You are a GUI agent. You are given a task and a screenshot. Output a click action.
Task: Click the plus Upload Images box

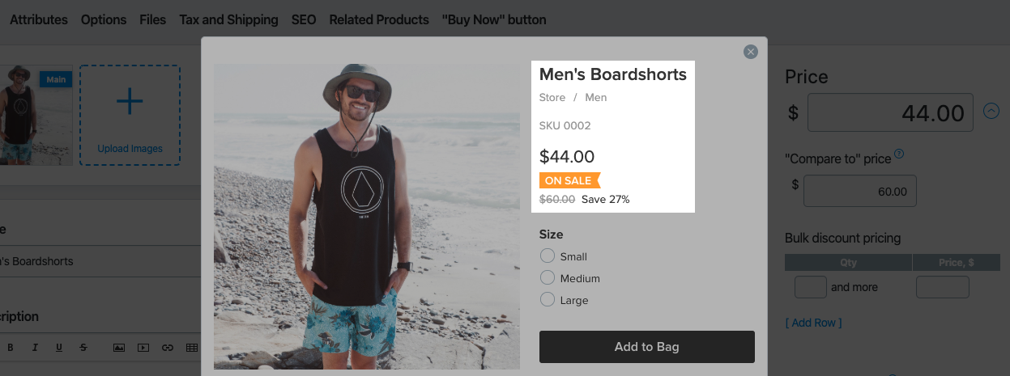point(130,115)
